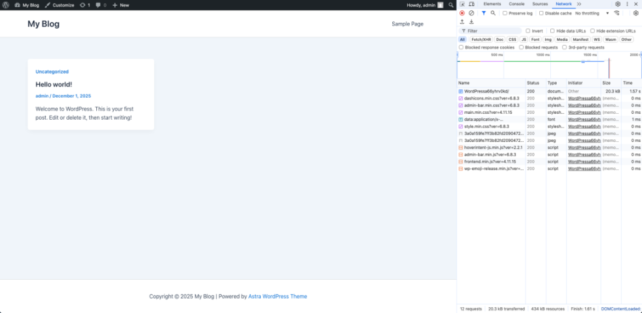Image resolution: width=642 pixels, height=313 pixels.
Task: Filter requests by JS
Action: pos(524,39)
